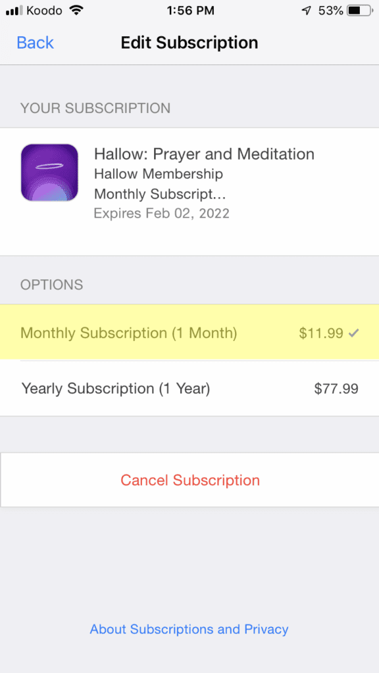The width and height of the screenshot is (379, 673).
Task: Open About Subscriptions and Privacy
Action: point(189,629)
